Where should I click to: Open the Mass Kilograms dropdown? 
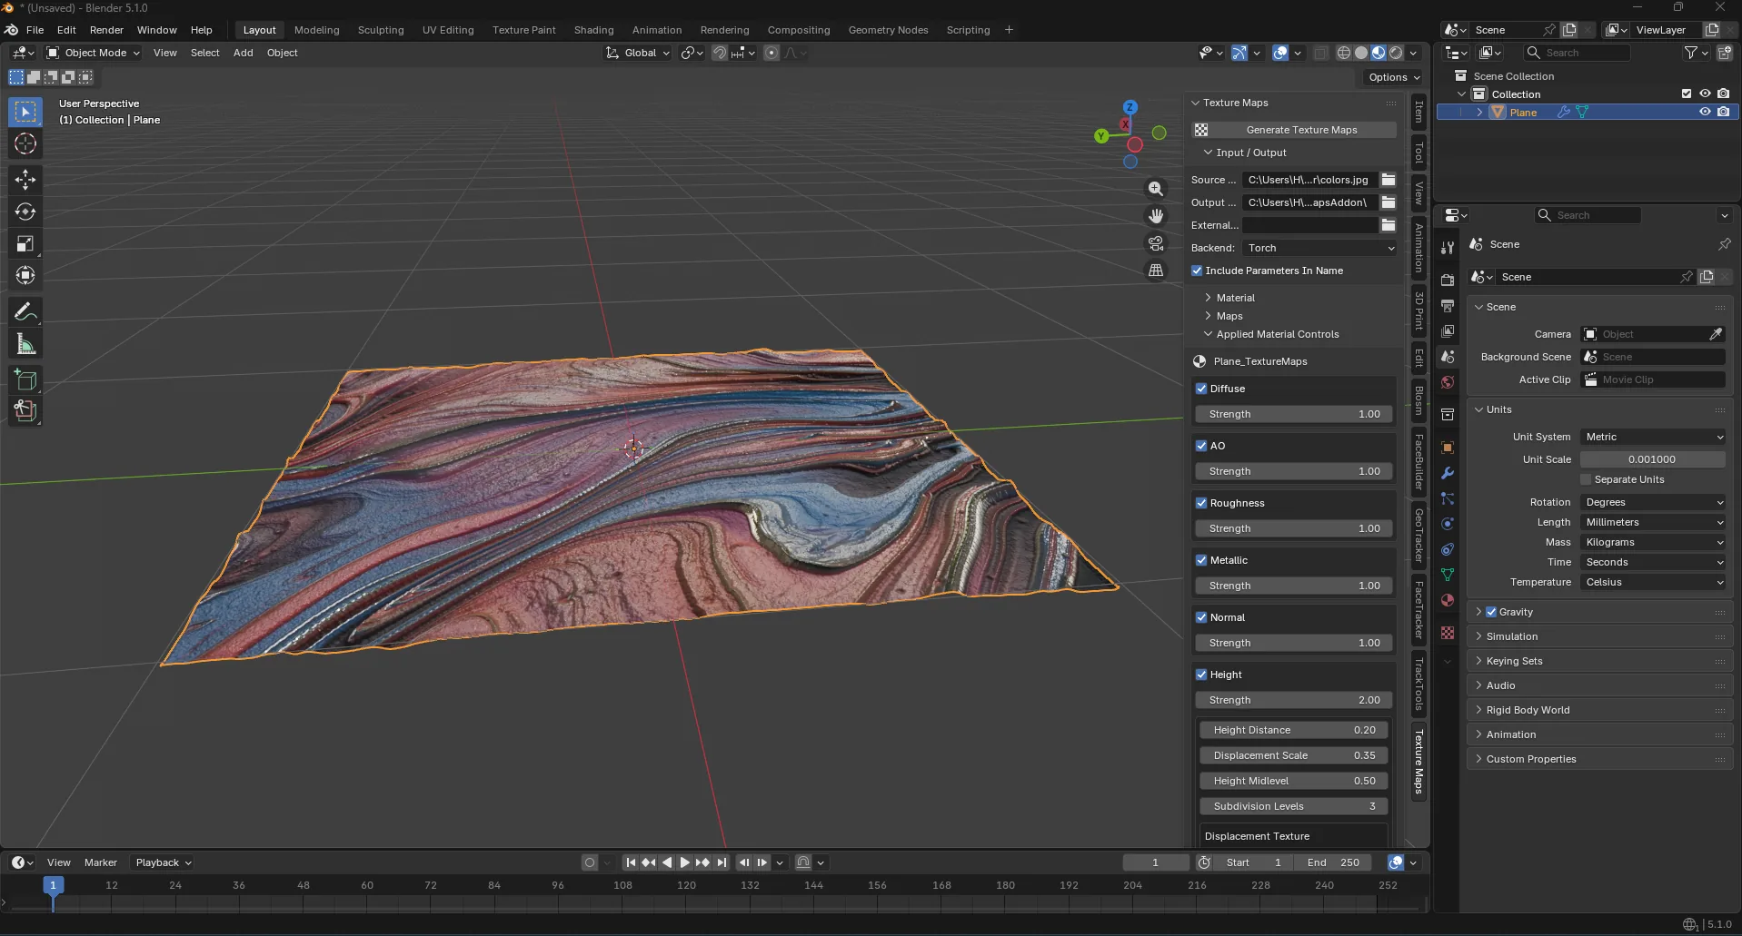tap(1653, 542)
